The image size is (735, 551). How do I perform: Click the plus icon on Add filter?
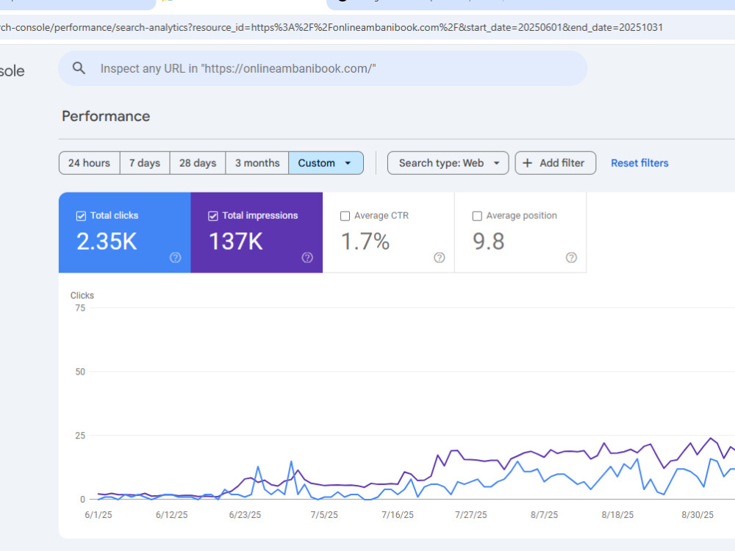[x=527, y=163]
